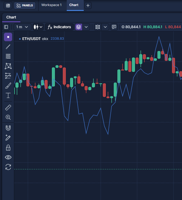Click the blue dot beside ETH/USDT
This screenshot has width=182, height=200.
pyautogui.click(x=20, y=39)
